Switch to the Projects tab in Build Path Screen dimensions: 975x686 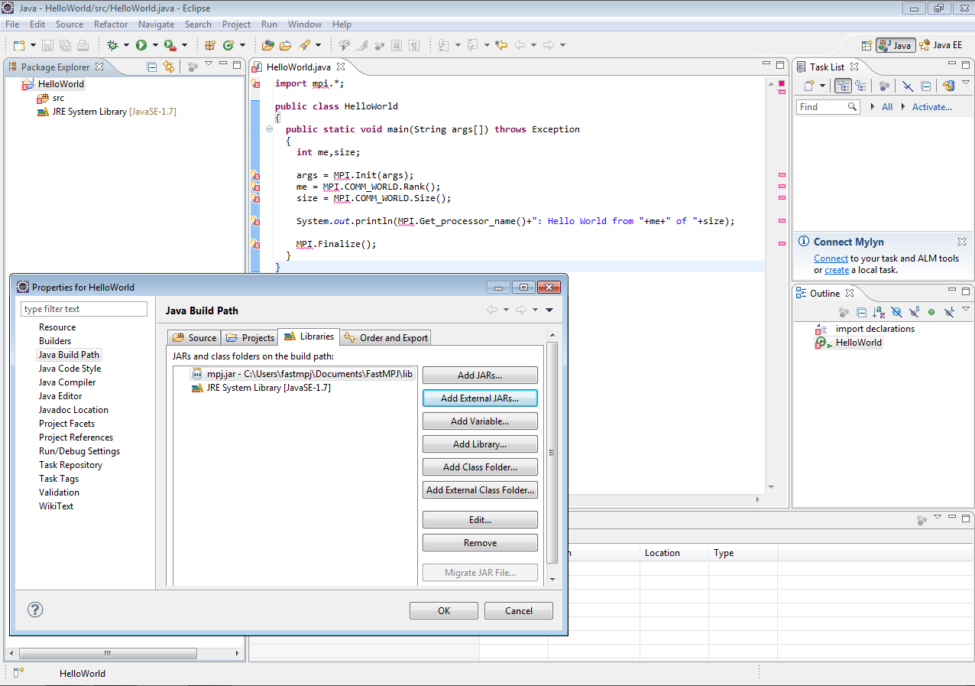point(250,337)
